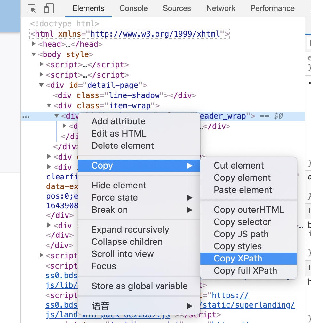Expand the 语音 submenu
The image size is (311, 323).
[189, 306]
